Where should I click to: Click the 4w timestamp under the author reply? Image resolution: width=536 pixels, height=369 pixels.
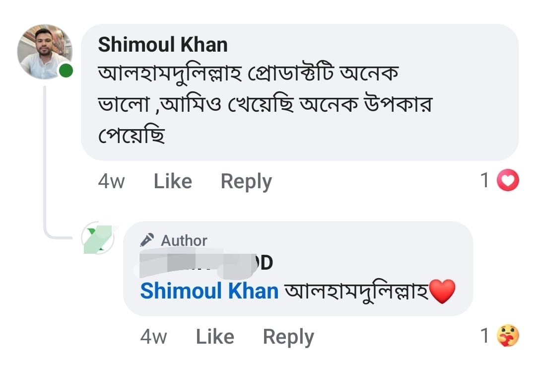click(153, 337)
